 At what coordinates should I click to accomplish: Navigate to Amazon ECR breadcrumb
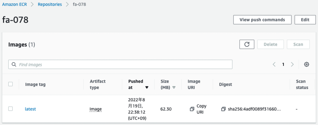coord(14,4)
